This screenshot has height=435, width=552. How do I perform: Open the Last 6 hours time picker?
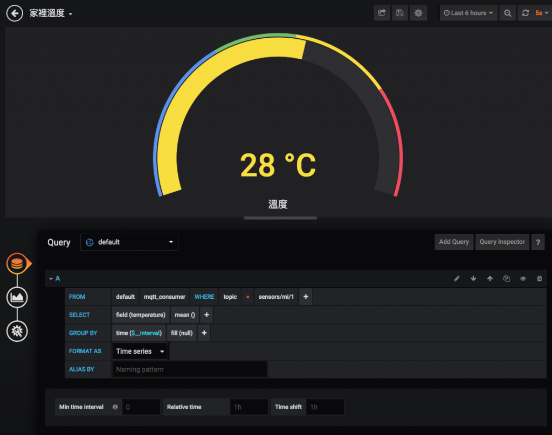coord(468,13)
